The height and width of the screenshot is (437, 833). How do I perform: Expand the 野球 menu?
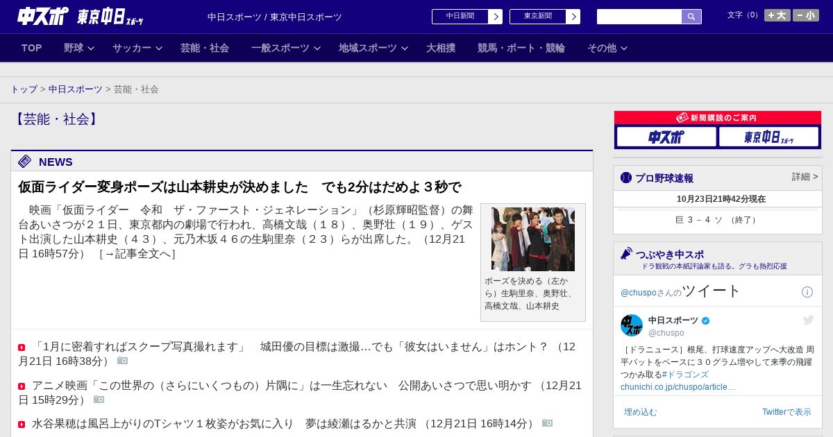pos(79,48)
